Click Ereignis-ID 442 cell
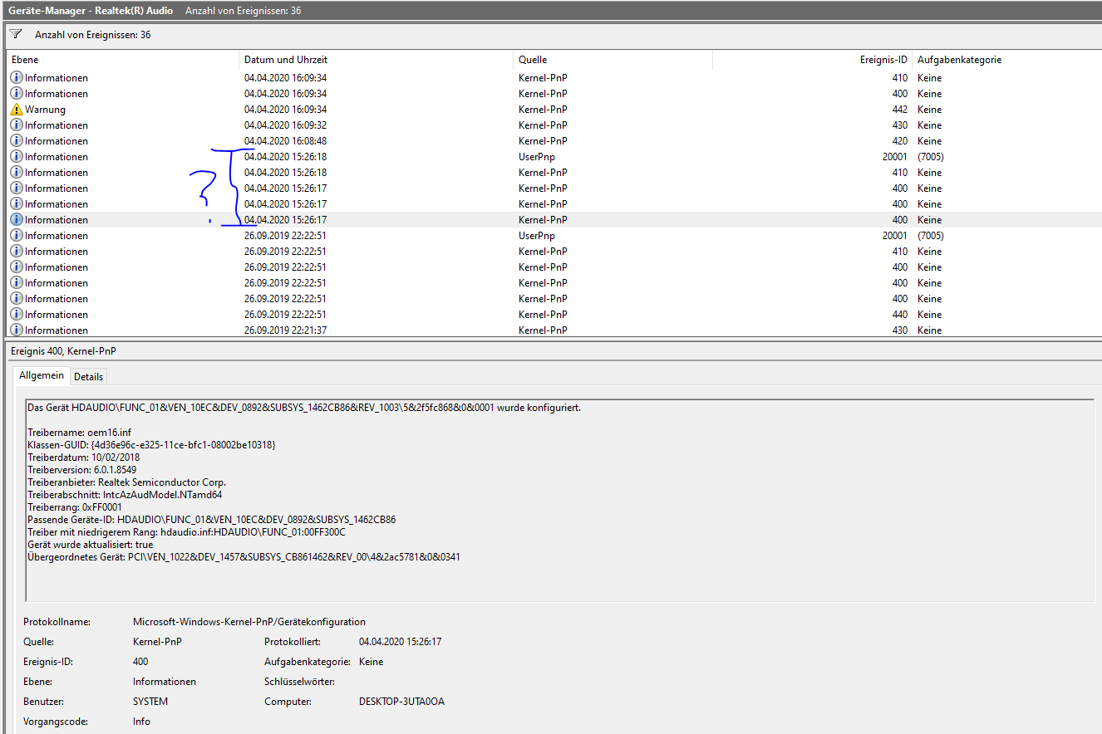Image resolution: width=1102 pixels, height=734 pixels. coord(898,110)
